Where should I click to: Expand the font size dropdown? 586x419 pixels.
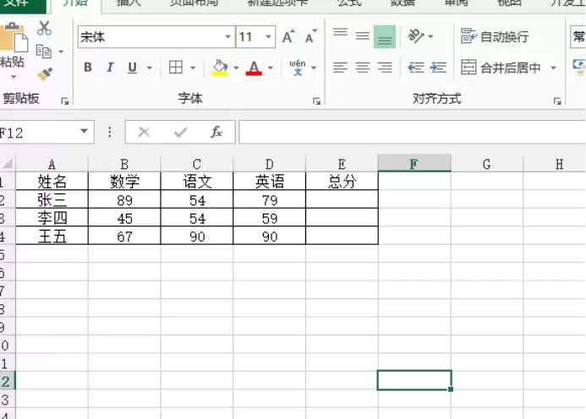(x=269, y=37)
